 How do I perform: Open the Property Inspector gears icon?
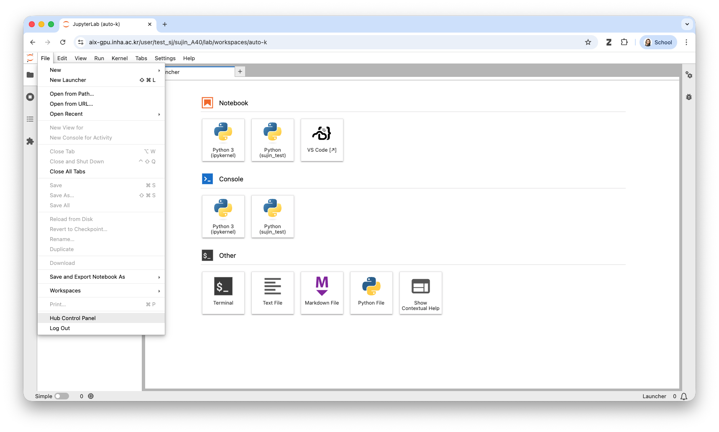pos(688,75)
